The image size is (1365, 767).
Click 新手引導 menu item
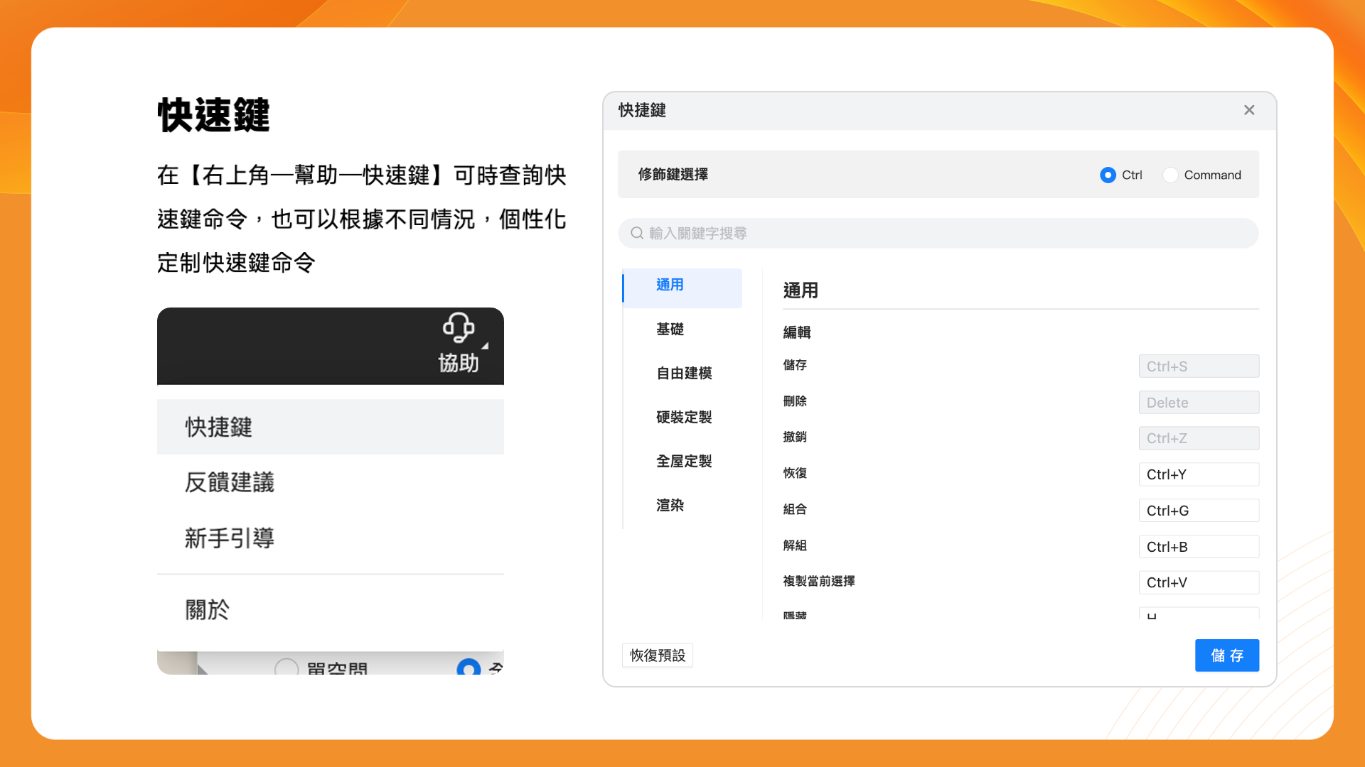[x=230, y=538]
